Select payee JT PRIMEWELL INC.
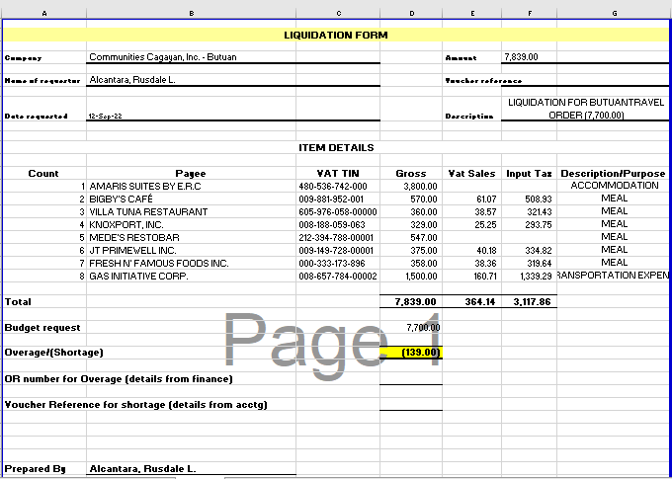The width and height of the screenshot is (672, 479). tap(191, 251)
